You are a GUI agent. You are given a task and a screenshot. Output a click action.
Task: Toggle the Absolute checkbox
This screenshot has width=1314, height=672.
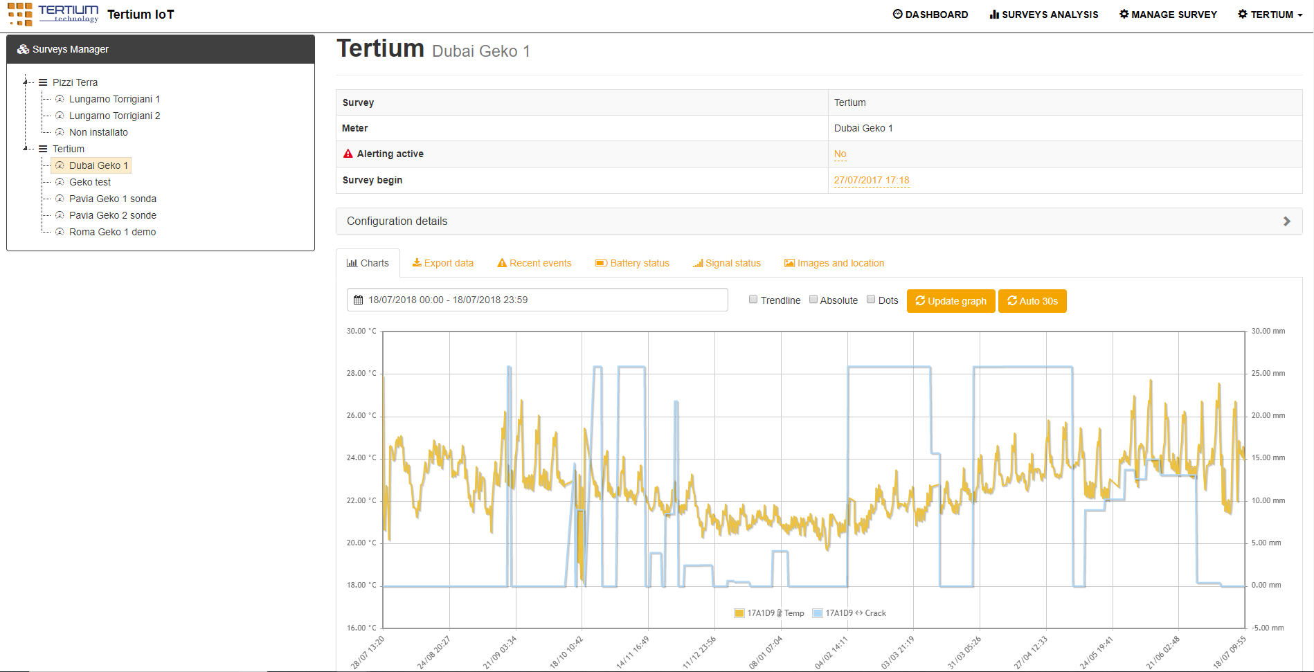tap(813, 300)
